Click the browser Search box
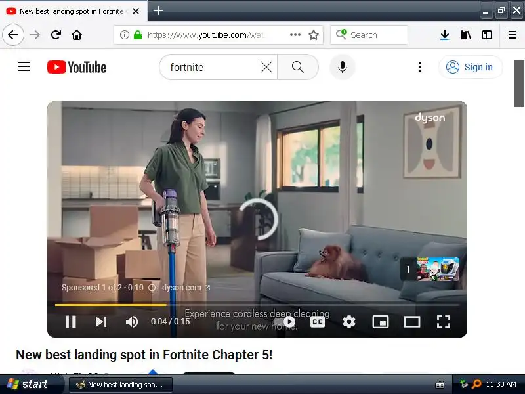 pos(369,35)
